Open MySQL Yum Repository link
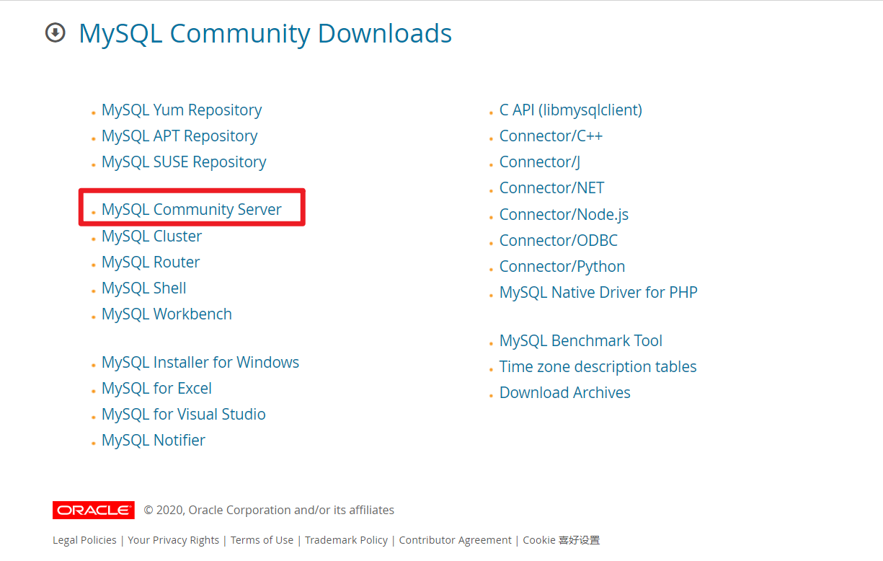This screenshot has height=561, width=883. click(182, 110)
